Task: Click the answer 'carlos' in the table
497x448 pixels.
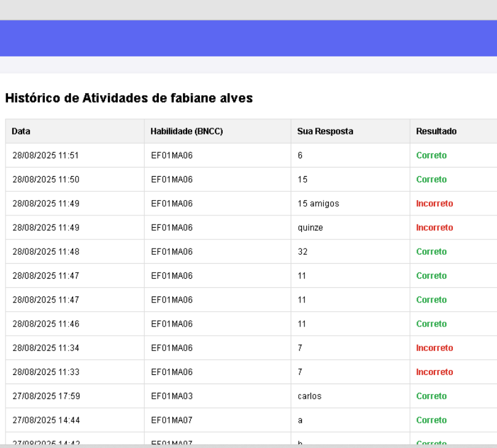Action: 310,396
